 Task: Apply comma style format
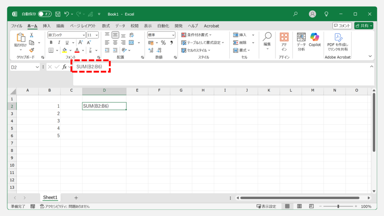(171, 43)
